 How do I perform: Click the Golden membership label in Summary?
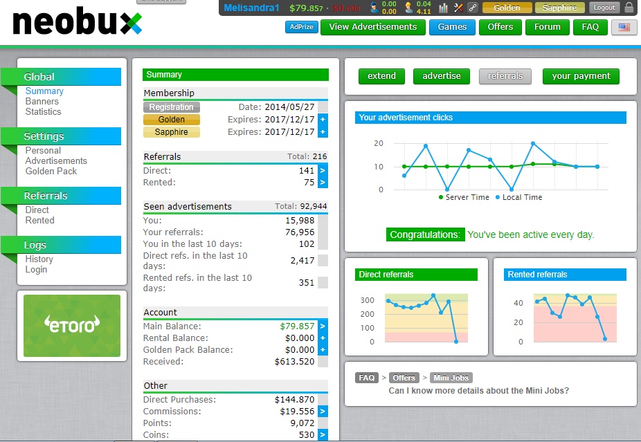[171, 120]
